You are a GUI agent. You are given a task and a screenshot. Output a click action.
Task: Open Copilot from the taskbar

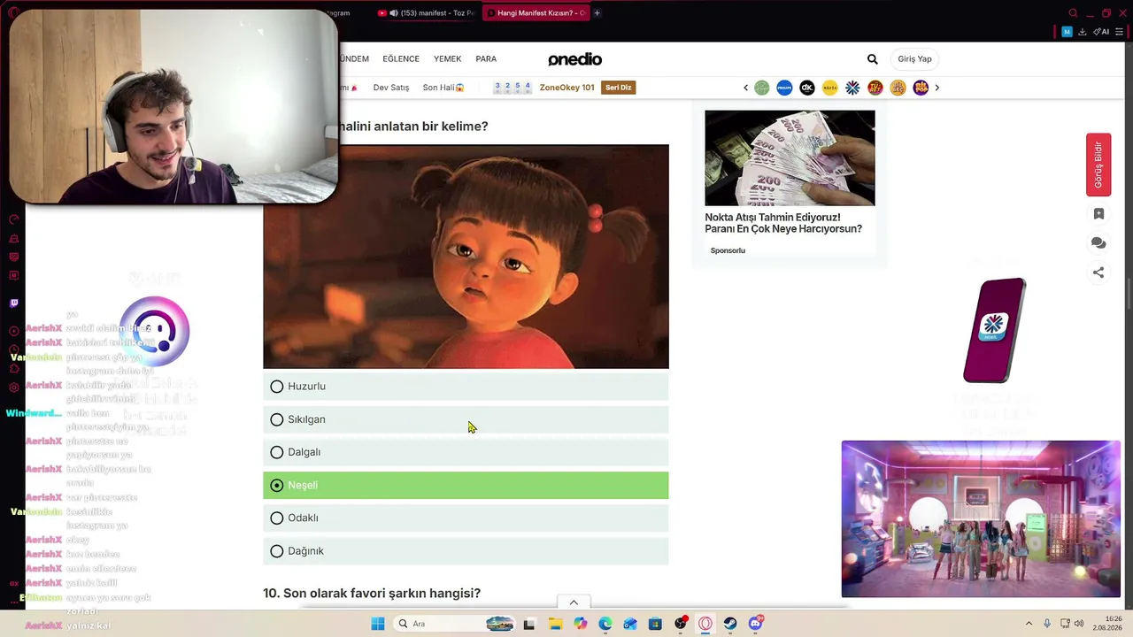[580, 624]
